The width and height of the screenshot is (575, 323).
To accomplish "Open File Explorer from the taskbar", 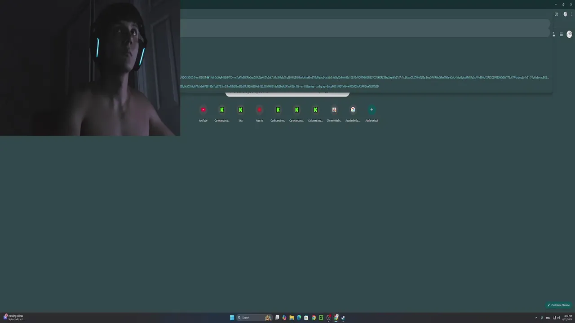I will (x=292, y=318).
